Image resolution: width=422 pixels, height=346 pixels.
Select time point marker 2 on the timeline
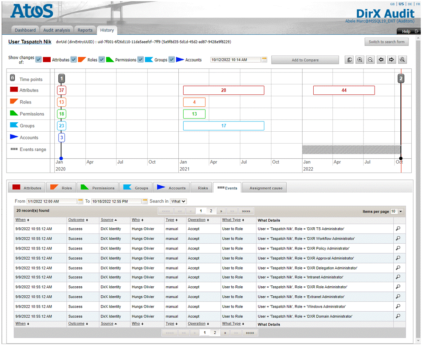[401, 79]
